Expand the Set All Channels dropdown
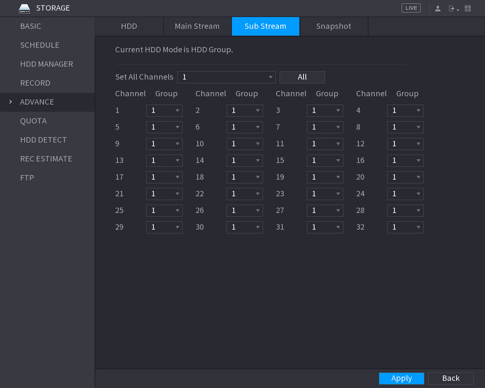Viewport: 485px width, 388px height. click(x=227, y=77)
